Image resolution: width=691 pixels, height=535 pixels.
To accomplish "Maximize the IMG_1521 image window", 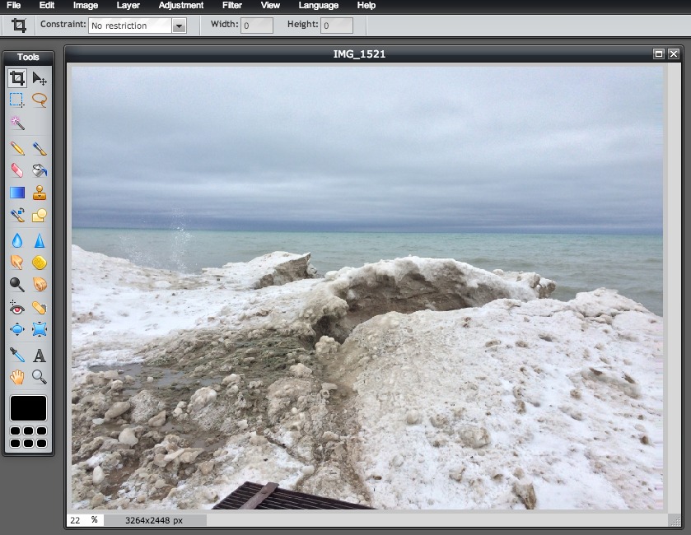I will [x=658, y=53].
